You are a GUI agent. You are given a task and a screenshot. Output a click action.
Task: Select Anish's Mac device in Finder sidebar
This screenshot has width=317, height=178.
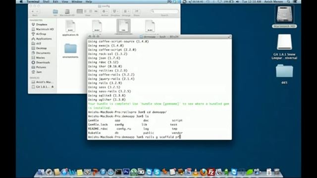coord(43,82)
